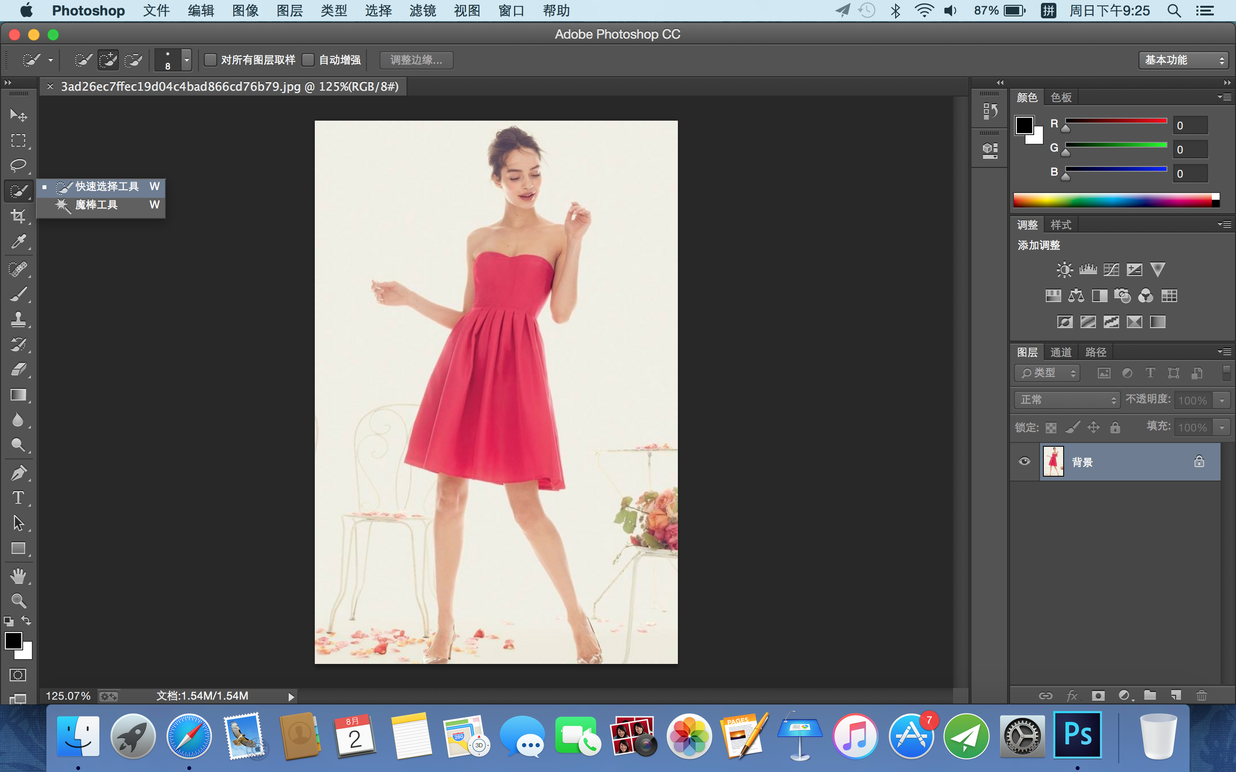Image resolution: width=1236 pixels, height=772 pixels.
Task: Reset default foreground and background colors
Action: click(9, 621)
